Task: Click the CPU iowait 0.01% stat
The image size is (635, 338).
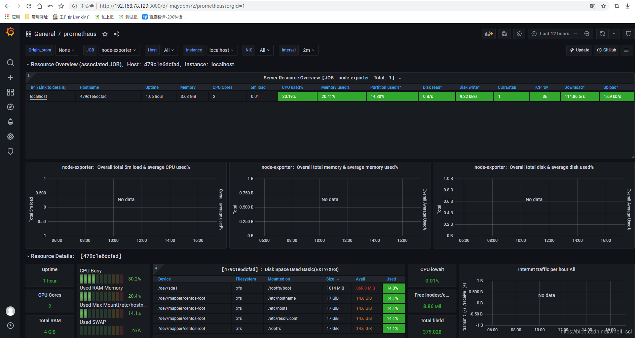Action: pyautogui.click(x=432, y=281)
